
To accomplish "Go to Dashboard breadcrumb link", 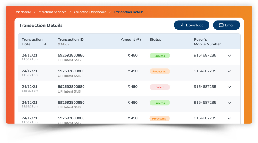I will [x=23, y=12].
